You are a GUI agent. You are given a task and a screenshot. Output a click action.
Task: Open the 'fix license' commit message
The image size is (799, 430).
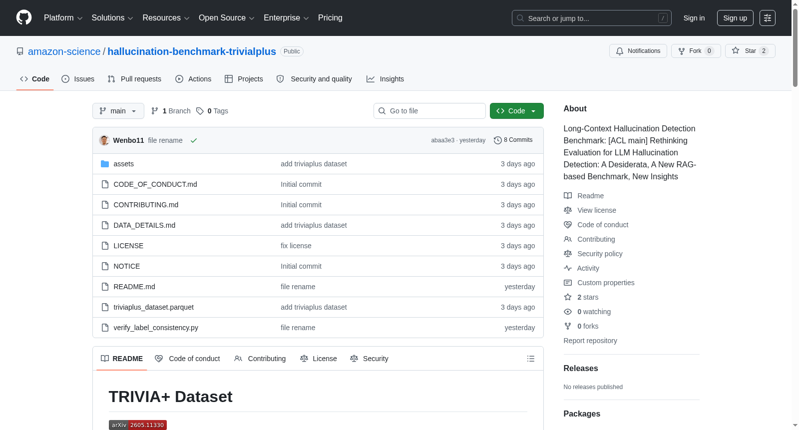tap(296, 246)
